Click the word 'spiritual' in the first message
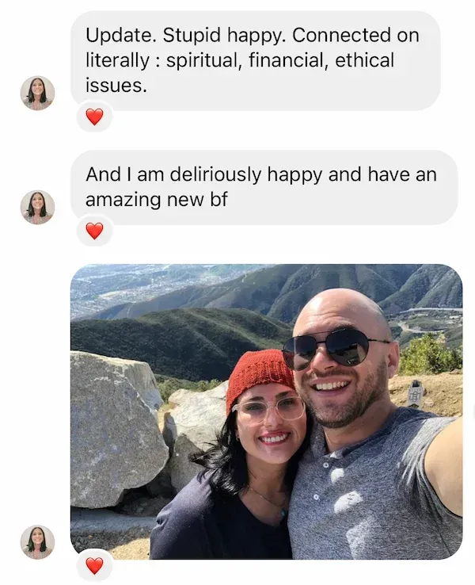 pyautogui.click(x=202, y=61)
